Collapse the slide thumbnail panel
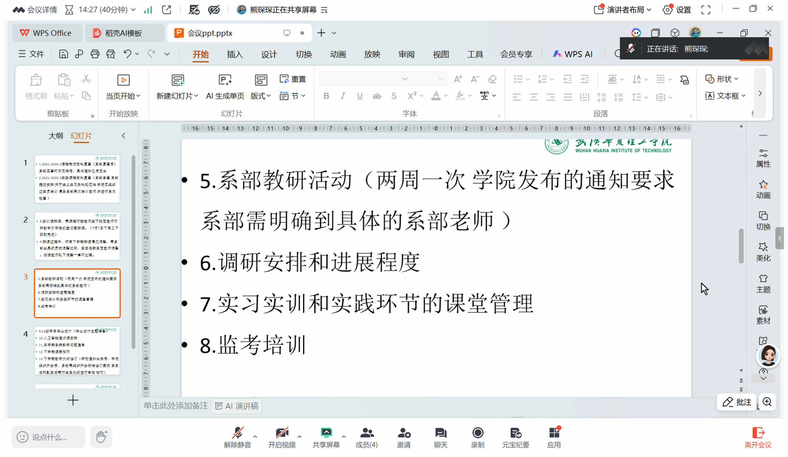 click(x=124, y=136)
